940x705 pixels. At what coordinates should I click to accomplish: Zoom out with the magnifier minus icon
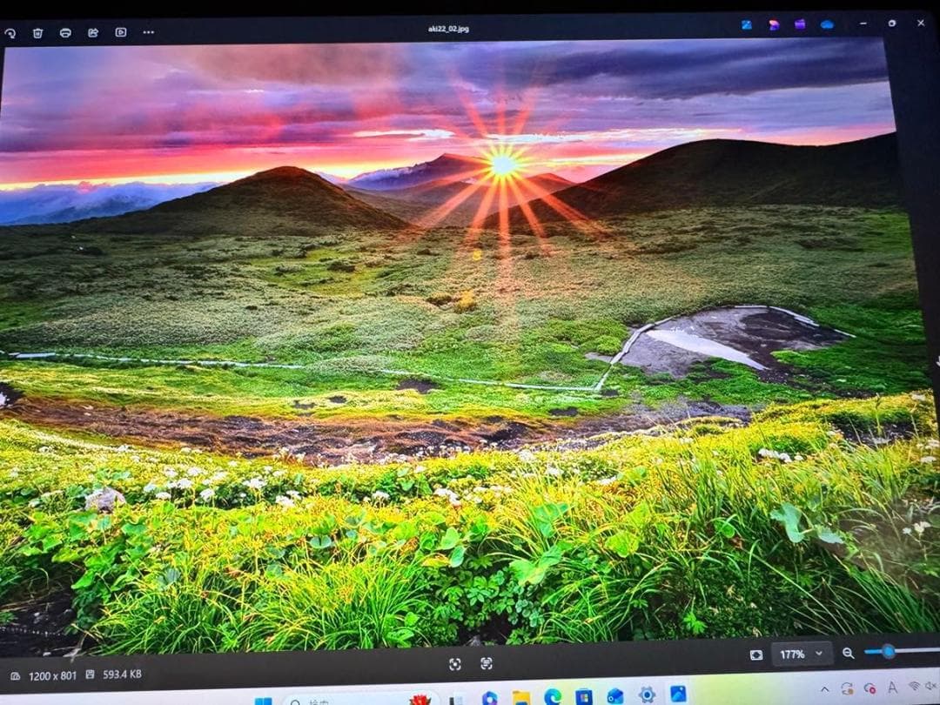848,653
